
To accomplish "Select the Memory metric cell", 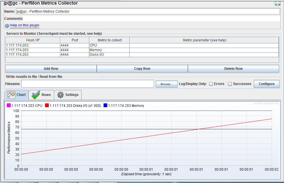I will click(x=109, y=50).
